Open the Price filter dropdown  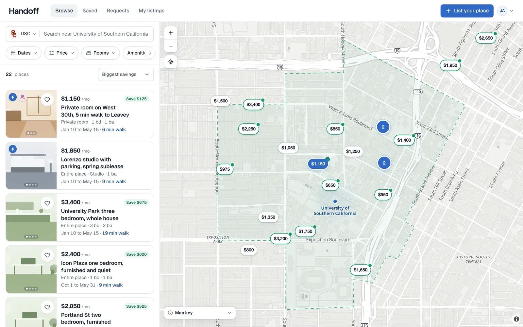click(x=61, y=53)
